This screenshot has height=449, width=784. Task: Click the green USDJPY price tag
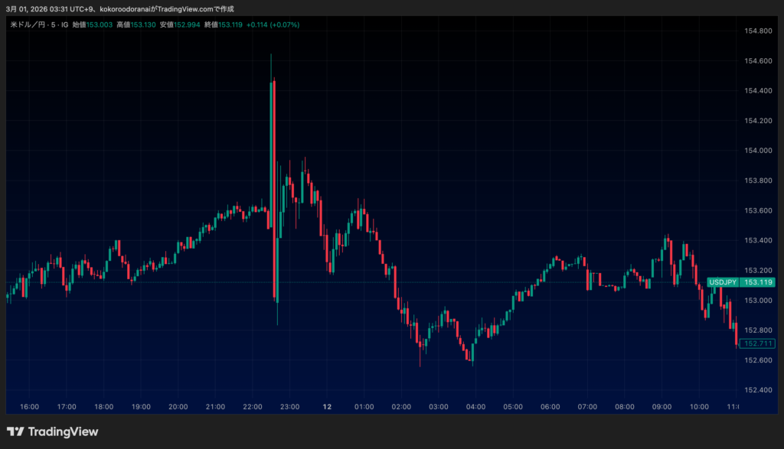click(740, 282)
